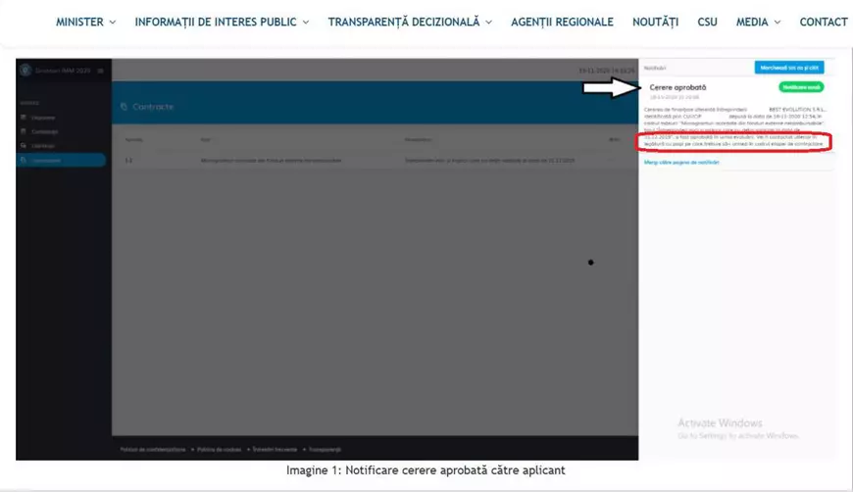Open the MINISTER dropdown menu

(x=85, y=22)
